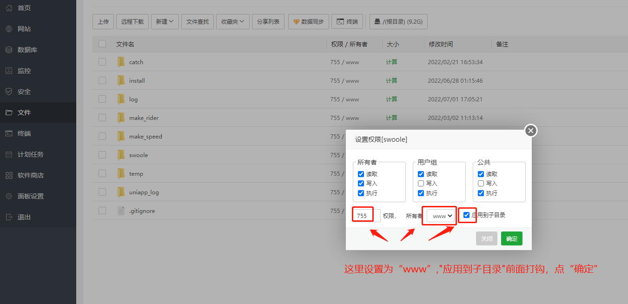The width and height of the screenshot is (628, 304).
Task: Toggle 所有者 执行 execute checkbox
Action: click(x=361, y=193)
